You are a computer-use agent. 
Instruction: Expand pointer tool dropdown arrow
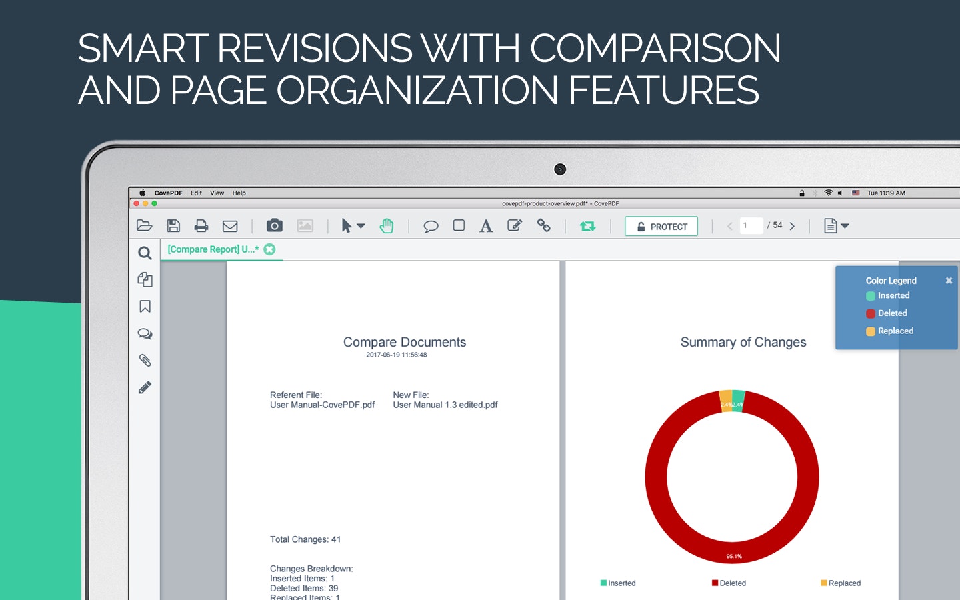click(361, 226)
